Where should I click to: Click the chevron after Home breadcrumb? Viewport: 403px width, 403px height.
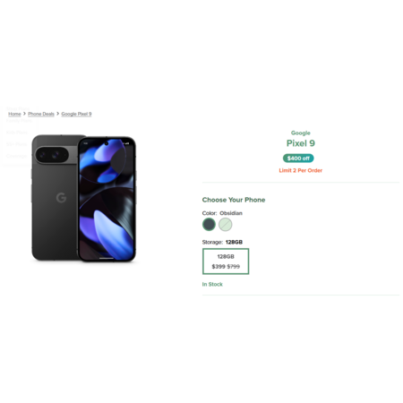point(24,114)
